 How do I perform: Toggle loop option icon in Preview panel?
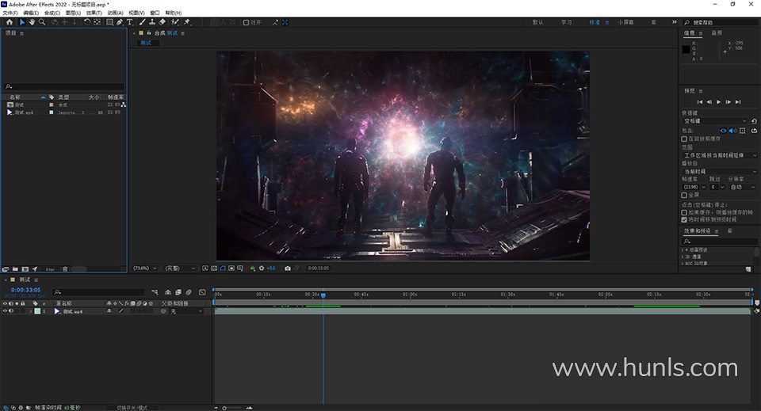click(754, 131)
